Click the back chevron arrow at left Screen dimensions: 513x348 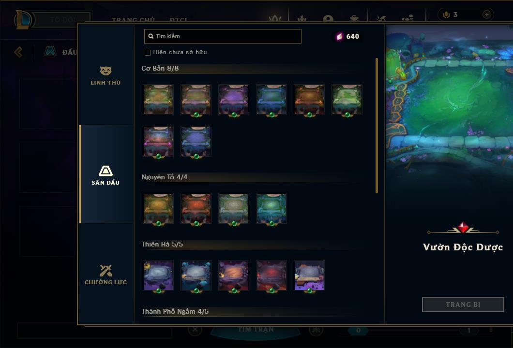[x=18, y=52]
